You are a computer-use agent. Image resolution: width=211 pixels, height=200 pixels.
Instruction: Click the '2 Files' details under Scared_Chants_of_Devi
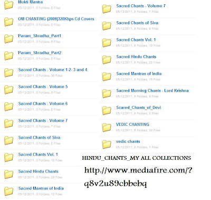point(137,113)
